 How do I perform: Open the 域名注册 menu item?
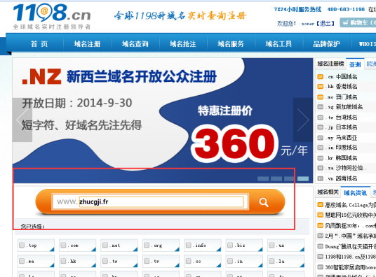pos(87,44)
